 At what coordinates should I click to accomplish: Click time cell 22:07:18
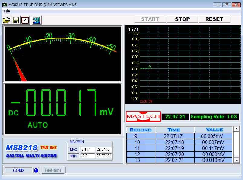pyautogui.click(x=175, y=142)
